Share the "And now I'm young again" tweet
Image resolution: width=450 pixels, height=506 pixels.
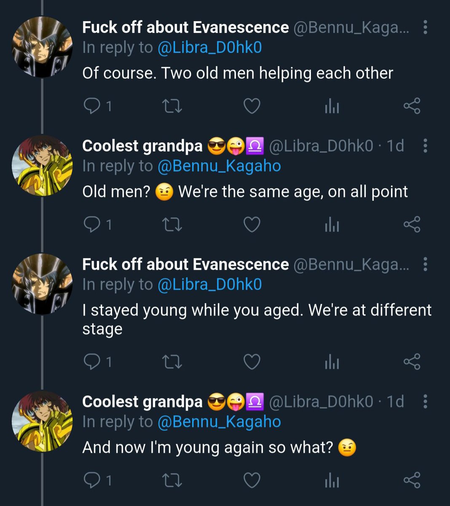pos(412,480)
